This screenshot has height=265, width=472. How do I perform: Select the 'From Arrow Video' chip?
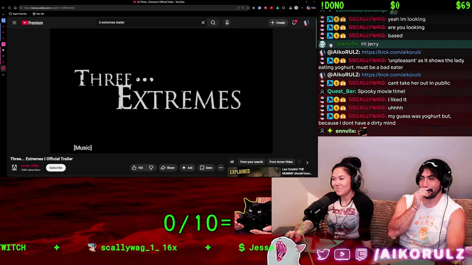click(x=281, y=162)
